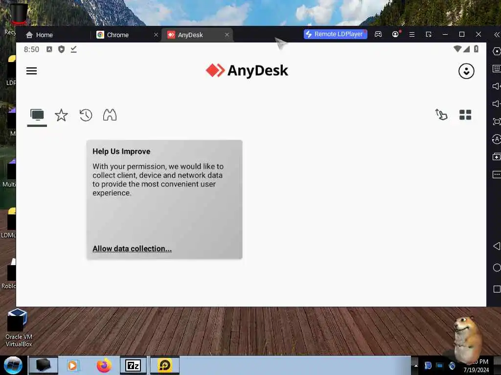Close the Chrome tab
The image size is (501, 375).
(x=156, y=35)
